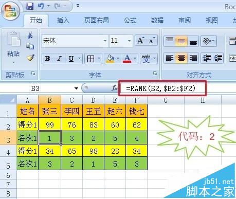Set top vertical alignment
The image size is (236, 199).
(170, 41)
